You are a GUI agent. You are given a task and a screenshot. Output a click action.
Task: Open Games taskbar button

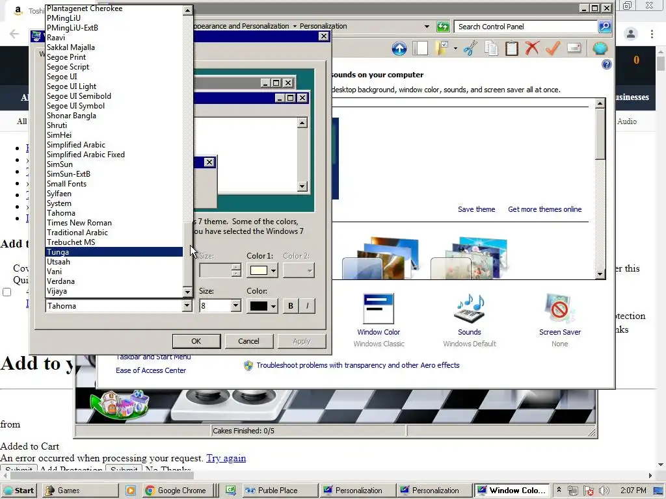tap(81, 491)
